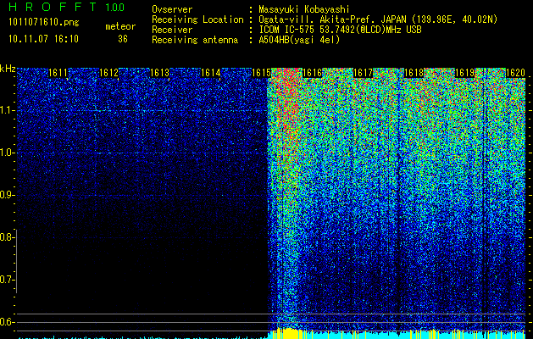The width and height of the screenshot is (533, 339).
Task: Click the yellow signal peak in the level strip
Action: coord(288,333)
